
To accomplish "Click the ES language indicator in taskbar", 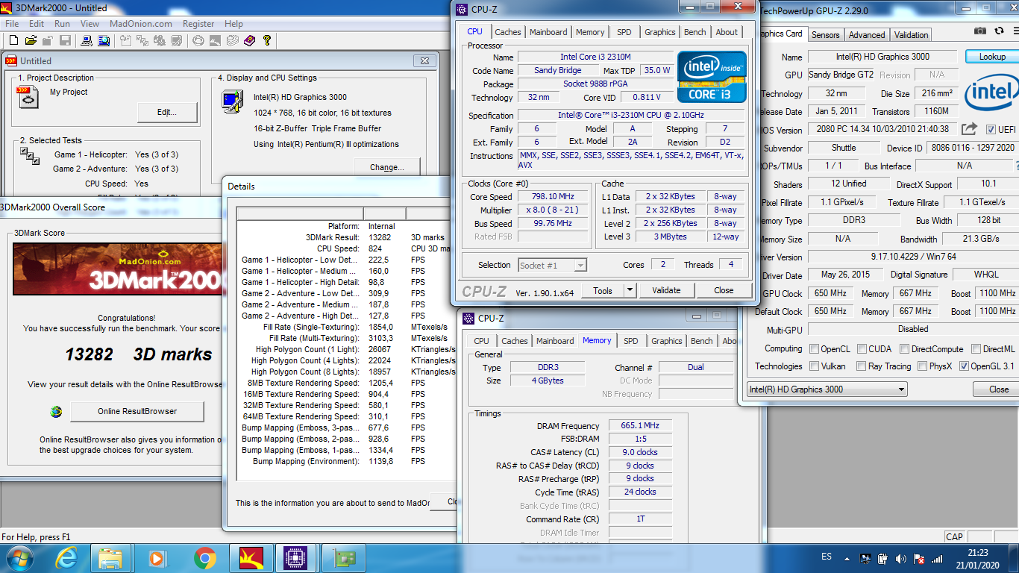I will click(x=827, y=557).
